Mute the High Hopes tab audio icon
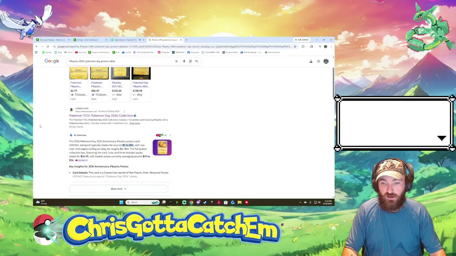 coord(140,40)
